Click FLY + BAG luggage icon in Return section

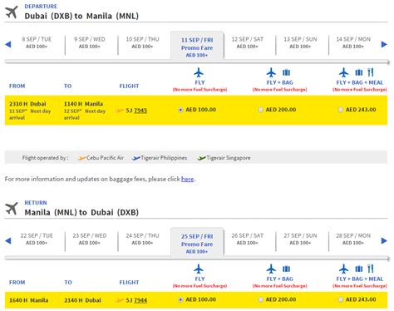[286, 269]
